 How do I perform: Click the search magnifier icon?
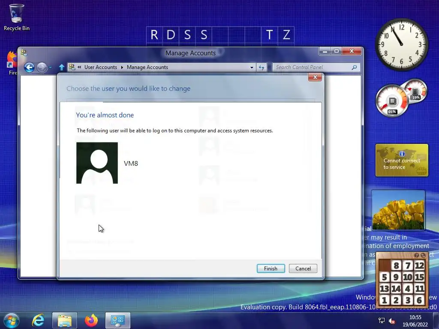(354, 67)
